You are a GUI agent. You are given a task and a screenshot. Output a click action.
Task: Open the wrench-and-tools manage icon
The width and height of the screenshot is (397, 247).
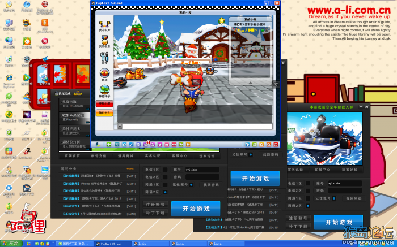click(104, 58)
